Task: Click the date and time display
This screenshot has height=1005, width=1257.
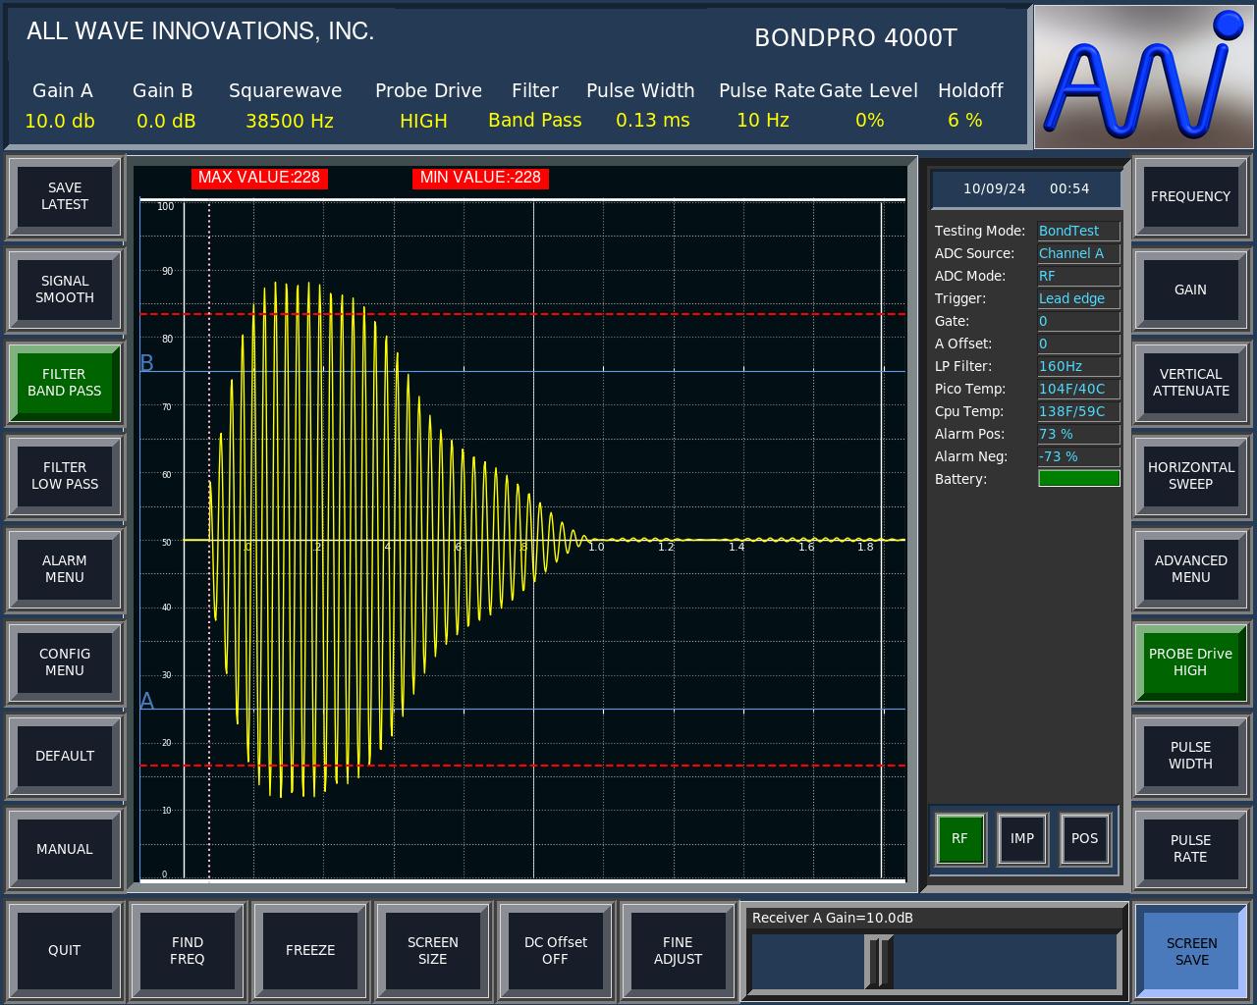Action: point(1026,188)
